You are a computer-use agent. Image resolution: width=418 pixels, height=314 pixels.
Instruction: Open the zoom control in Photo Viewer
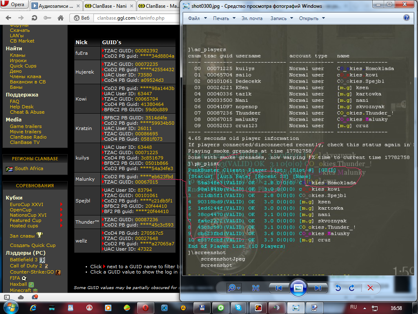[x=234, y=288]
